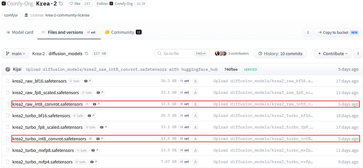Open History: 10 commits
The width and height of the screenshot is (363, 168).
[x=280, y=53]
